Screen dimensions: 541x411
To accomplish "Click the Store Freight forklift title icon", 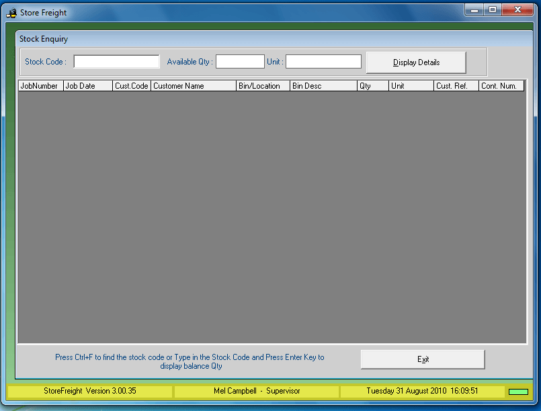I will [x=11, y=13].
